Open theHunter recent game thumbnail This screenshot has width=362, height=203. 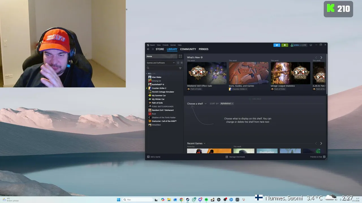pyautogui.click(x=267, y=151)
